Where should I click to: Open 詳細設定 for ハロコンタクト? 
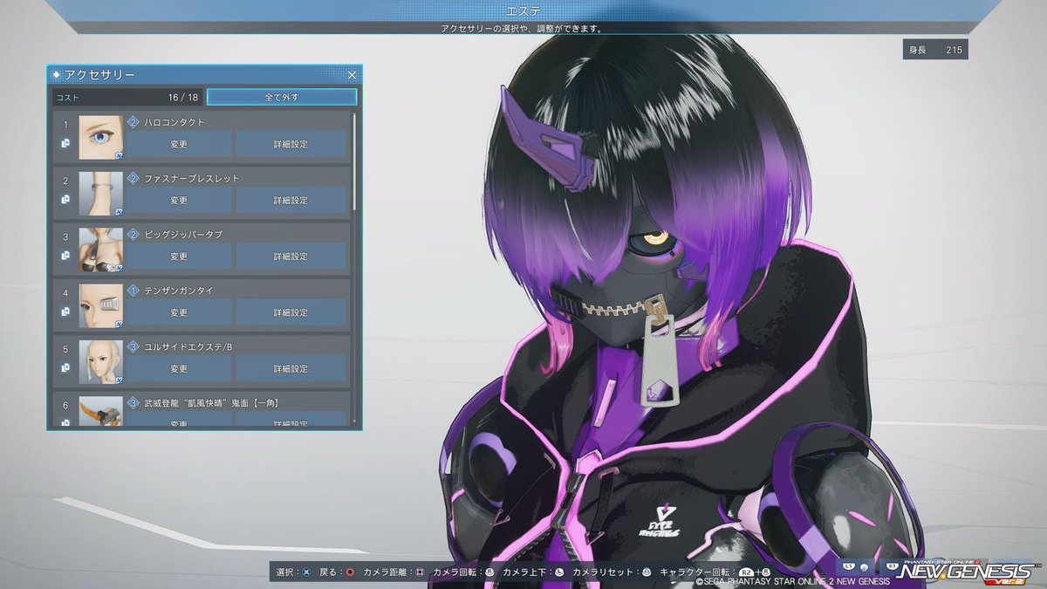291,144
